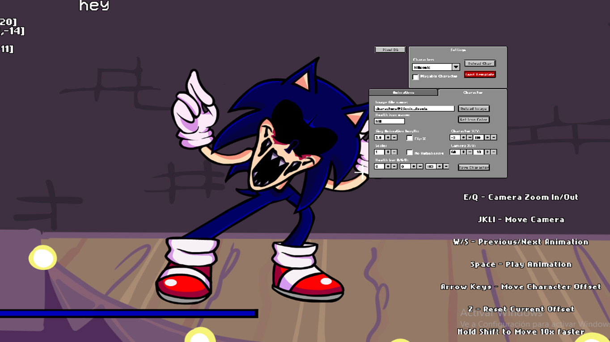Click the 'Space - Play Animation' hint

click(521, 264)
